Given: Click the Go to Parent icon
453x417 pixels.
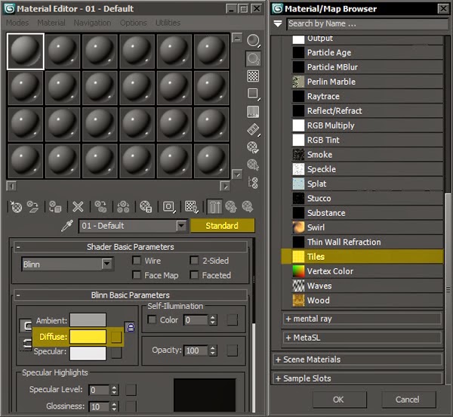Looking at the screenshot, I should [231, 207].
